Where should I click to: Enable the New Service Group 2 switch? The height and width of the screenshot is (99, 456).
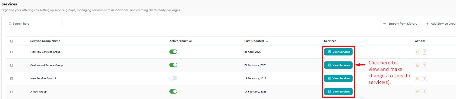[173, 78]
